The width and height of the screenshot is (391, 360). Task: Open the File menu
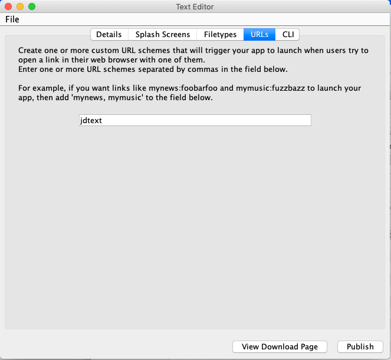(12, 19)
